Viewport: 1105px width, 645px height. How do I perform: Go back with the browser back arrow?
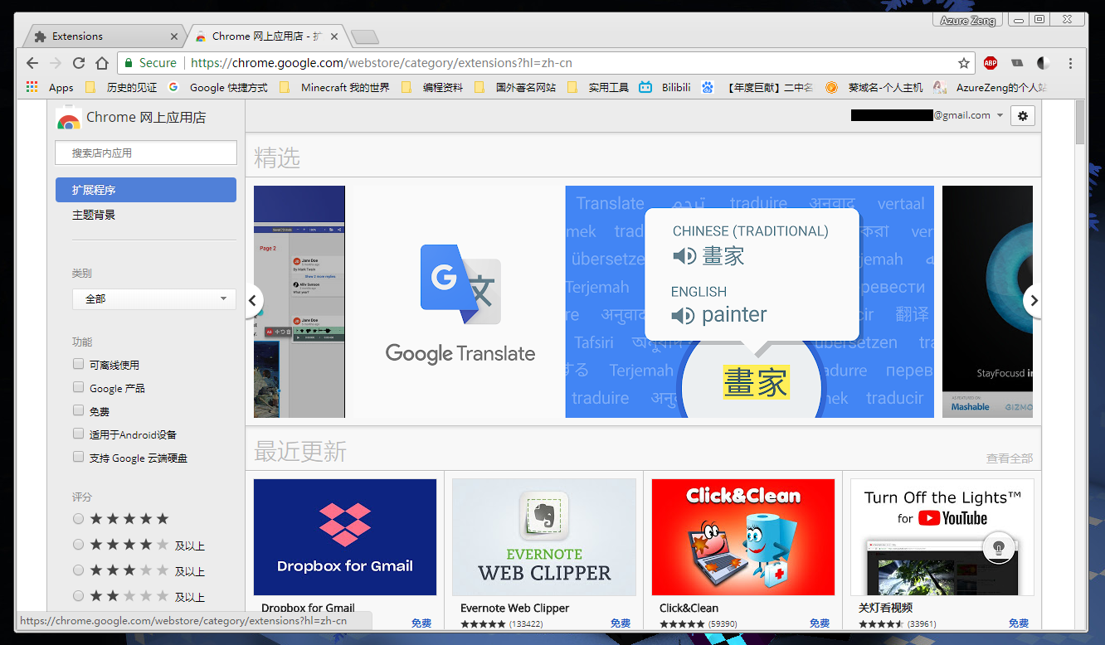[x=32, y=63]
